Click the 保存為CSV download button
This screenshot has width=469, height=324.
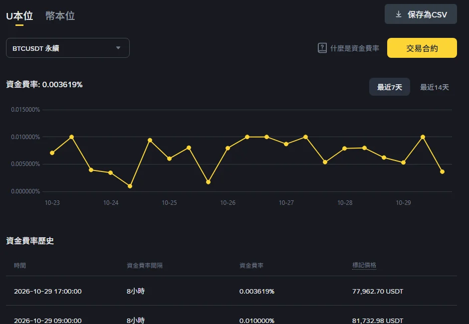pyautogui.click(x=421, y=14)
